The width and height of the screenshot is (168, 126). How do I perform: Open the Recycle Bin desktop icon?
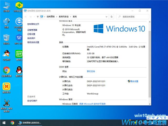click(x=7, y=39)
